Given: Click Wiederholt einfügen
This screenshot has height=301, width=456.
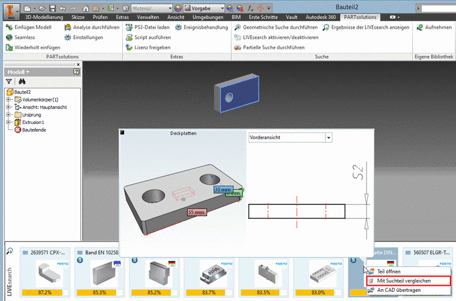Looking at the screenshot, I should [x=33, y=47].
